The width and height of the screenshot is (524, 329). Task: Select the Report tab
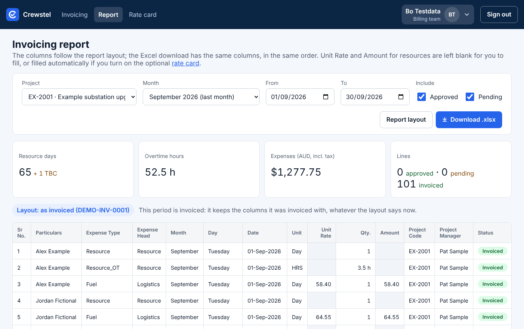pyautogui.click(x=108, y=15)
